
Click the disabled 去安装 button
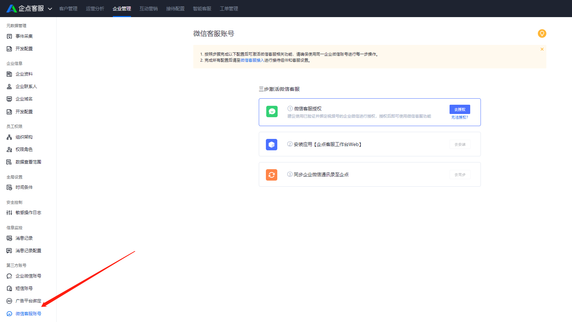tap(460, 144)
